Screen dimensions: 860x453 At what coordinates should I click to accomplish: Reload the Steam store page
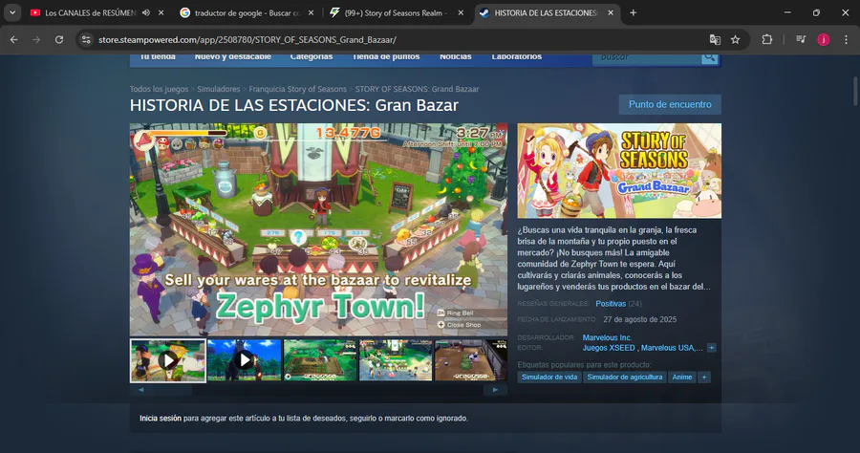point(58,39)
